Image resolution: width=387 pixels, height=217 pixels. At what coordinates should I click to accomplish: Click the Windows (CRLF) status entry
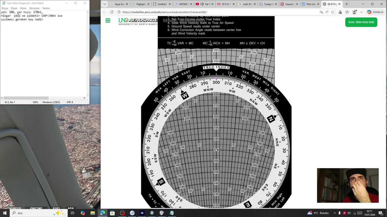click(x=51, y=102)
